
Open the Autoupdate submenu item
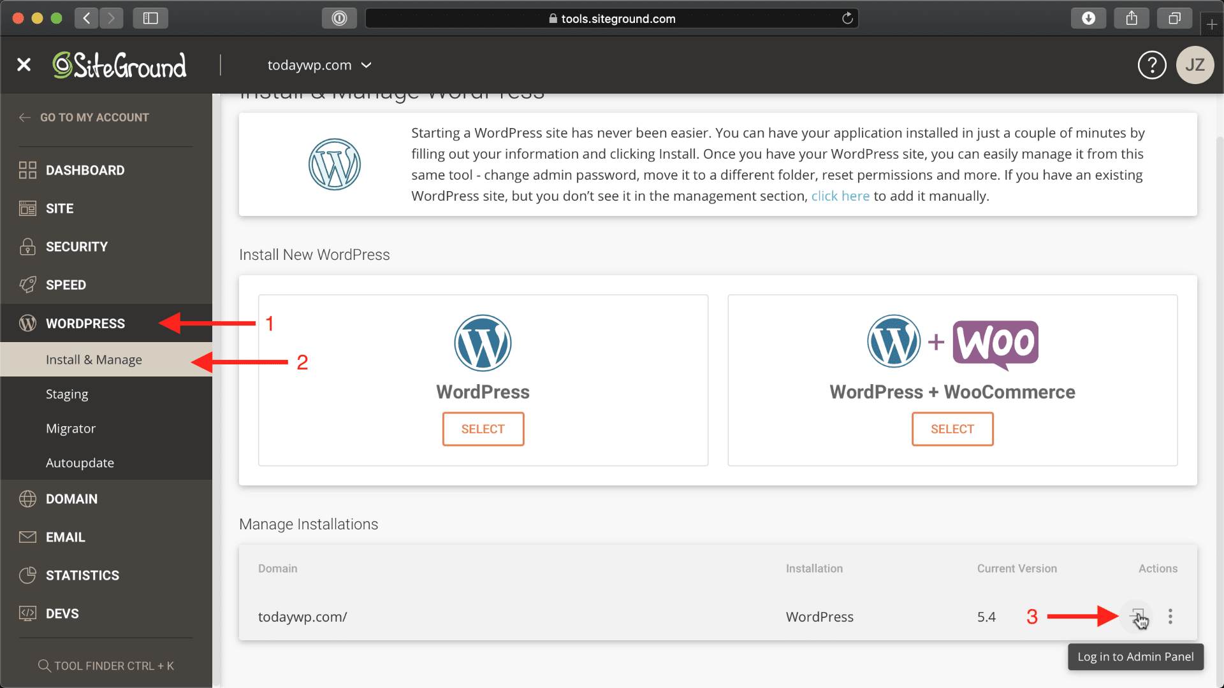tap(106, 462)
